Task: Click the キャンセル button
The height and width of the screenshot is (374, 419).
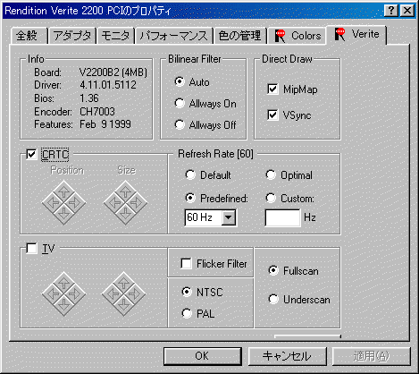Action: point(287,356)
